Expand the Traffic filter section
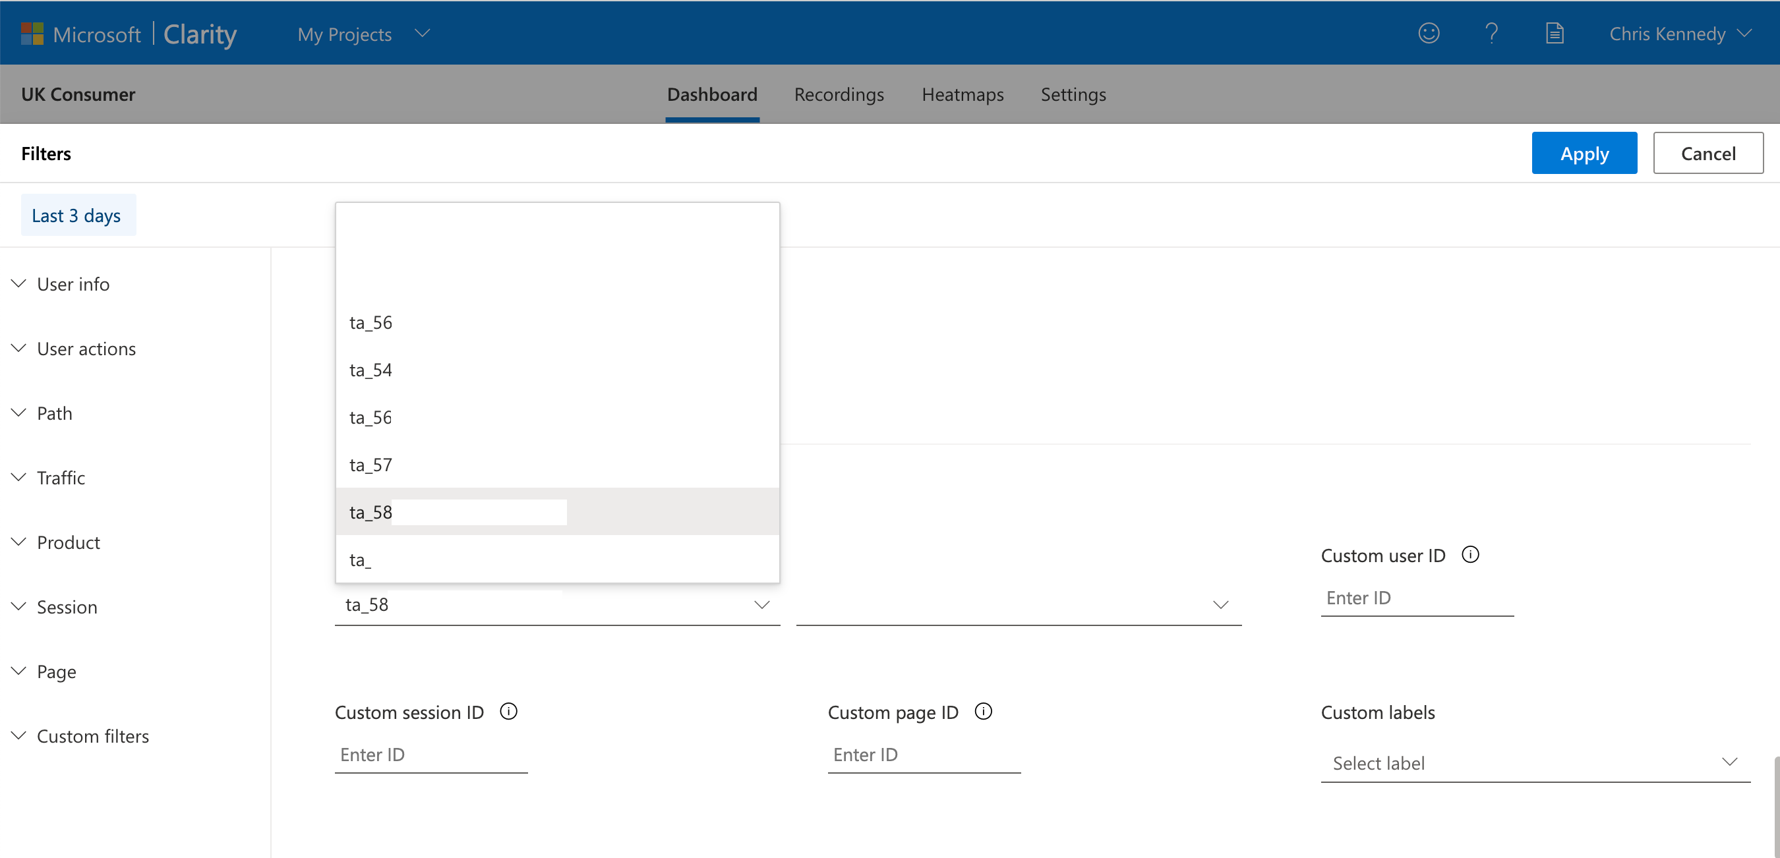Viewport: 1780px width, 858px height. (x=61, y=477)
